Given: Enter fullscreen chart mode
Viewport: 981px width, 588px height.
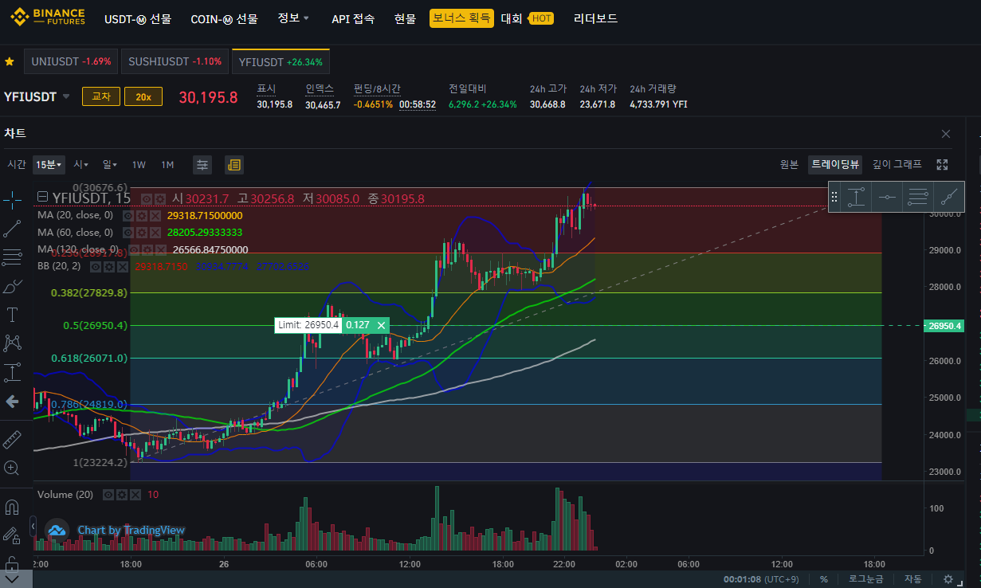Looking at the screenshot, I should (943, 164).
